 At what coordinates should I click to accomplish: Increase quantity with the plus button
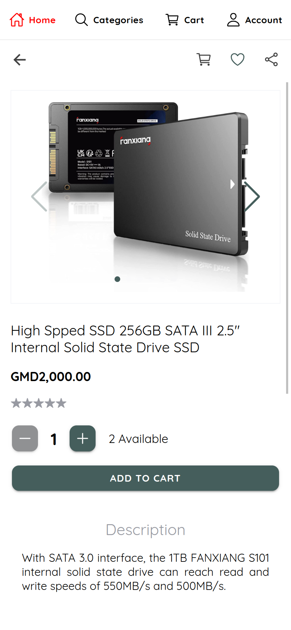click(83, 438)
